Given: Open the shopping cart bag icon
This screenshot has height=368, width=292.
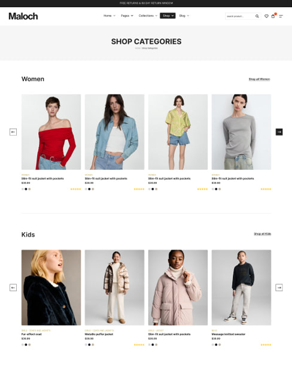Looking at the screenshot, I should tap(273, 16).
